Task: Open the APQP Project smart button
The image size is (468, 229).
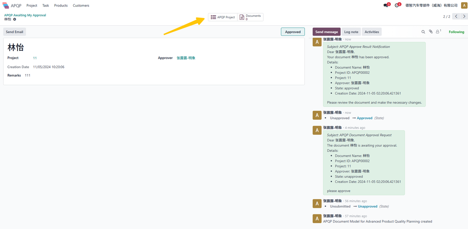Action: tap(223, 17)
